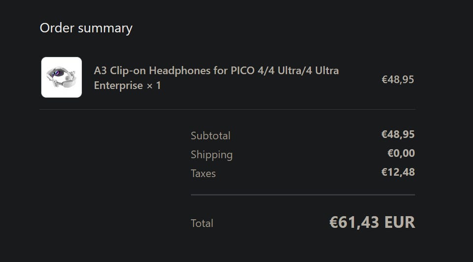Click the shipping cost €0,00

(401, 153)
